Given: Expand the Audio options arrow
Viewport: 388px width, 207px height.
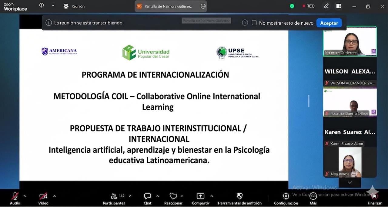Looking at the screenshot, I should coord(25,196).
